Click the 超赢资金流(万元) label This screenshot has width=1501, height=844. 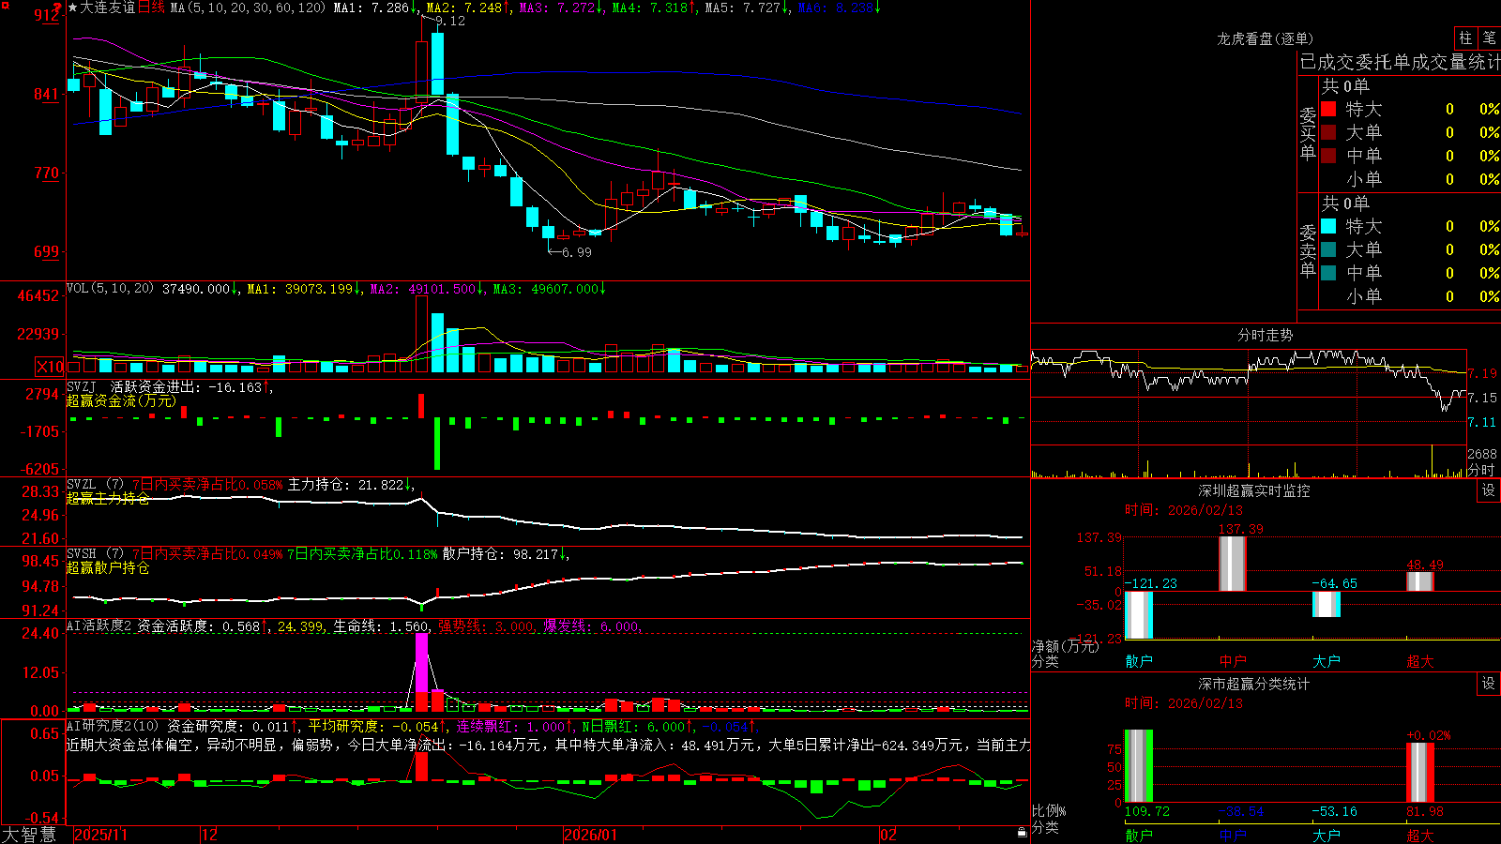(121, 400)
